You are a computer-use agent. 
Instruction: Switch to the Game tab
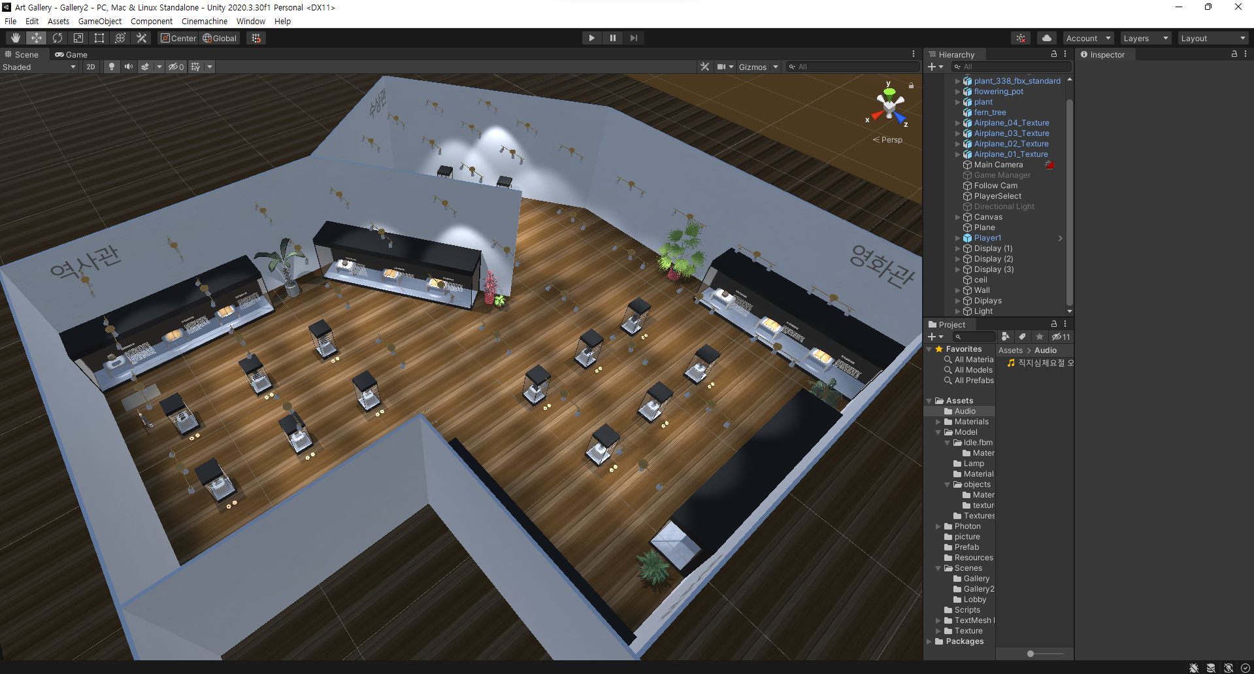tap(71, 54)
